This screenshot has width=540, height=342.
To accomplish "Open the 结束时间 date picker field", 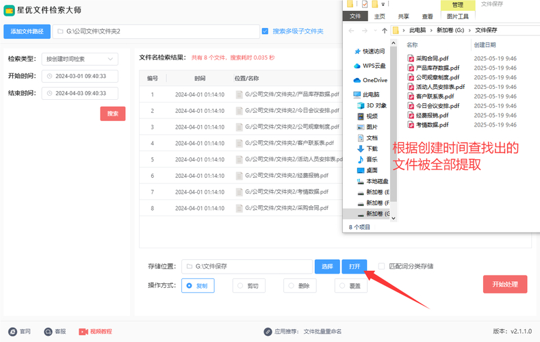I will point(79,93).
